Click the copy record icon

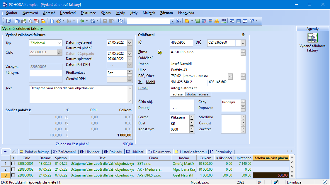(120, 21)
